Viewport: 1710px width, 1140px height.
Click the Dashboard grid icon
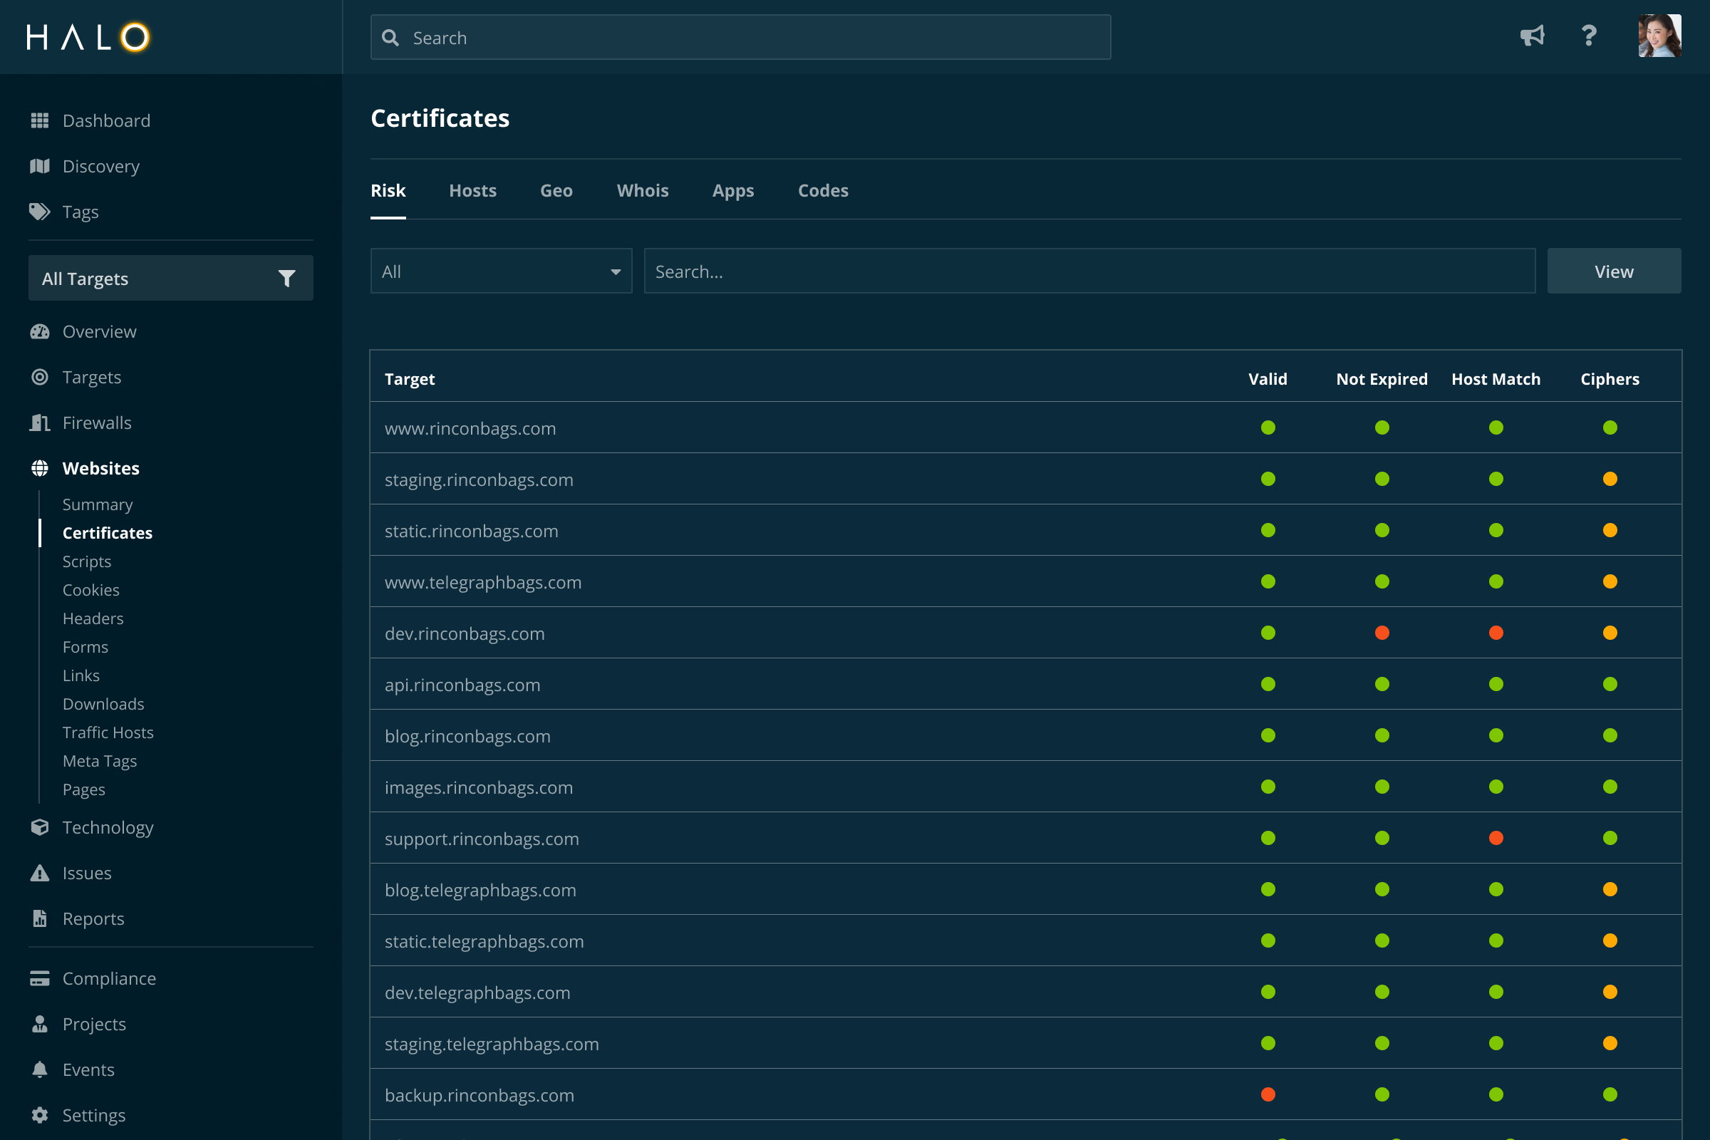tap(40, 120)
